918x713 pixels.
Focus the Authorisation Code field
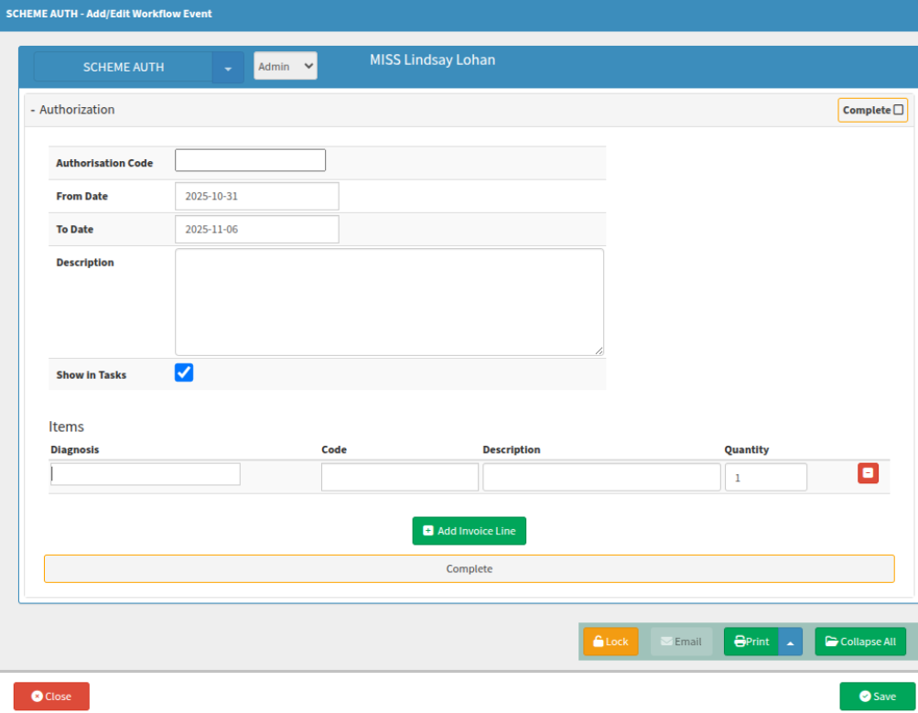(250, 160)
